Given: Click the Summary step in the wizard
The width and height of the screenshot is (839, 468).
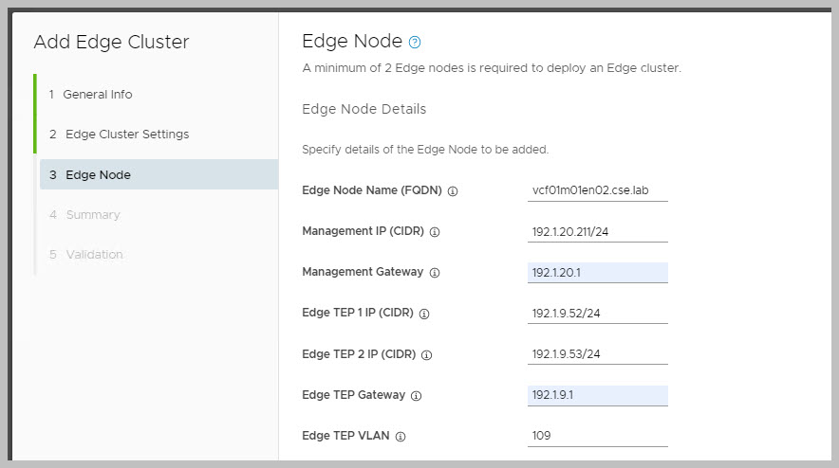Looking at the screenshot, I should point(92,215).
